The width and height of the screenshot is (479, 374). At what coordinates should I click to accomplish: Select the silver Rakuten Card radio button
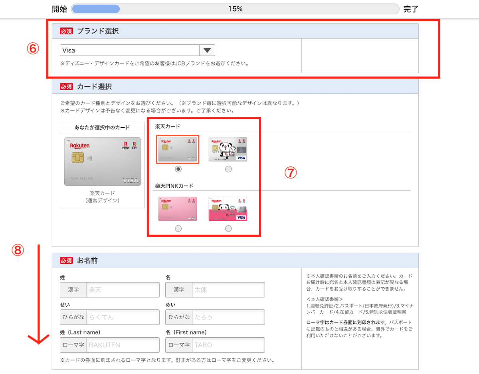click(x=178, y=169)
